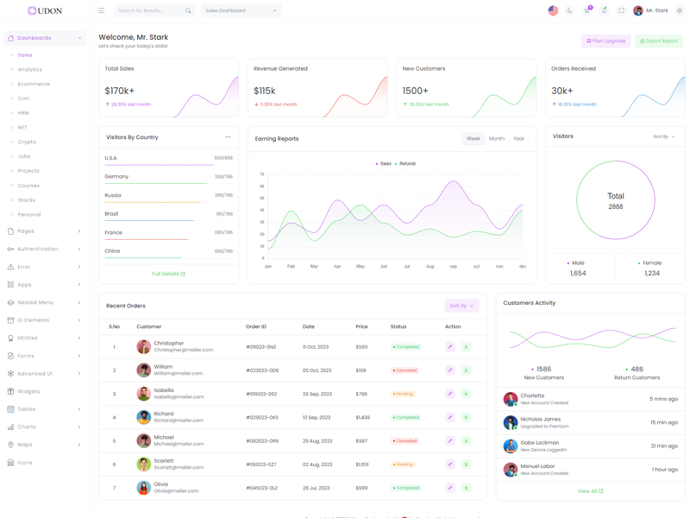
Task: Select Ecommerce in the Dashboards submenu
Action: pyautogui.click(x=34, y=84)
